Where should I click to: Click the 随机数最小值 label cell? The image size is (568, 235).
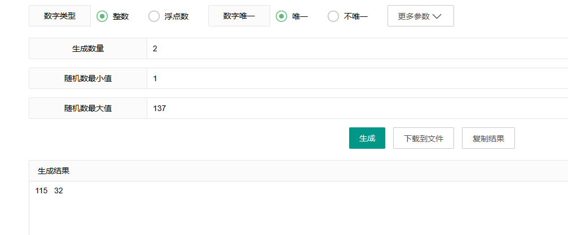(x=88, y=78)
